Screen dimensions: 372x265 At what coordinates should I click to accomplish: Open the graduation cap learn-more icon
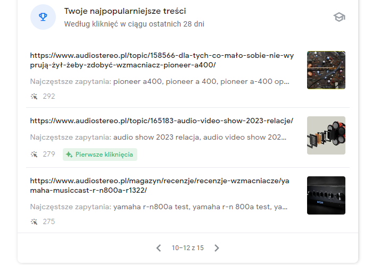click(x=339, y=17)
